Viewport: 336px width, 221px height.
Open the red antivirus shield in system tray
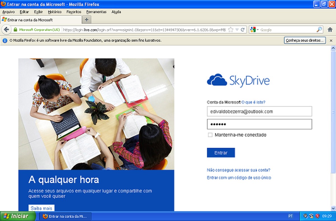click(317, 216)
